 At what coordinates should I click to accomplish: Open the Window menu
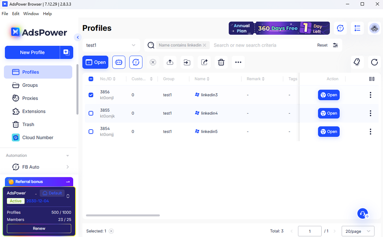[x=31, y=14]
